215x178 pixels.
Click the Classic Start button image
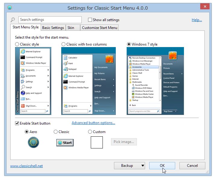(x=65, y=143)
